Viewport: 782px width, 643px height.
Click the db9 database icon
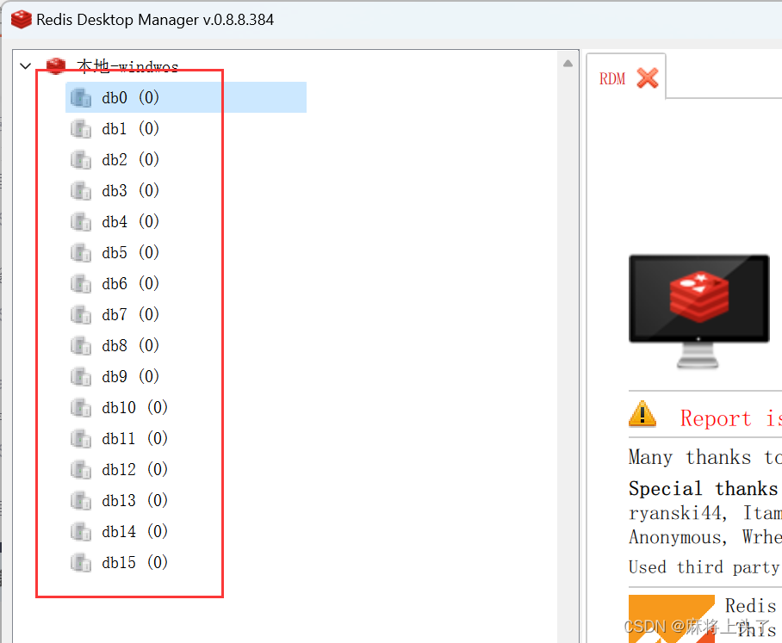point(81,376)
